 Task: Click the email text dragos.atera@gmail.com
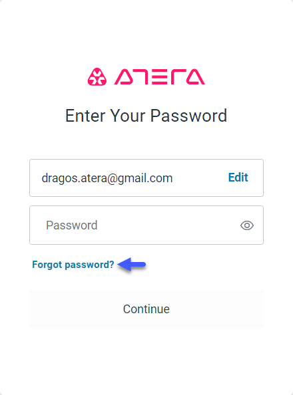click(107, 178)
